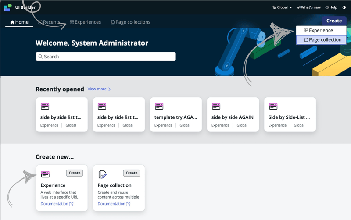
Task: Switch to the Recents tab
Action: 49,22
